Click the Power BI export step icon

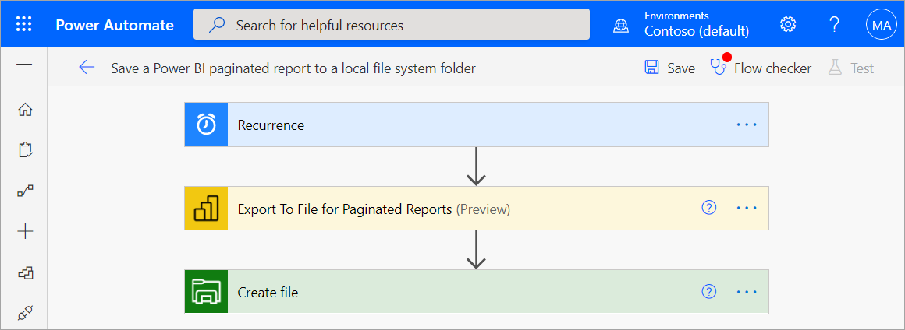(x=206, y=208)
